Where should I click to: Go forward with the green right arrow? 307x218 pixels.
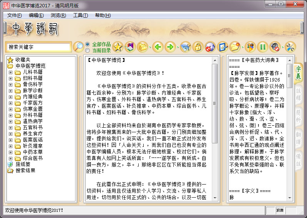pyautogui.click(x=170, y=47)
